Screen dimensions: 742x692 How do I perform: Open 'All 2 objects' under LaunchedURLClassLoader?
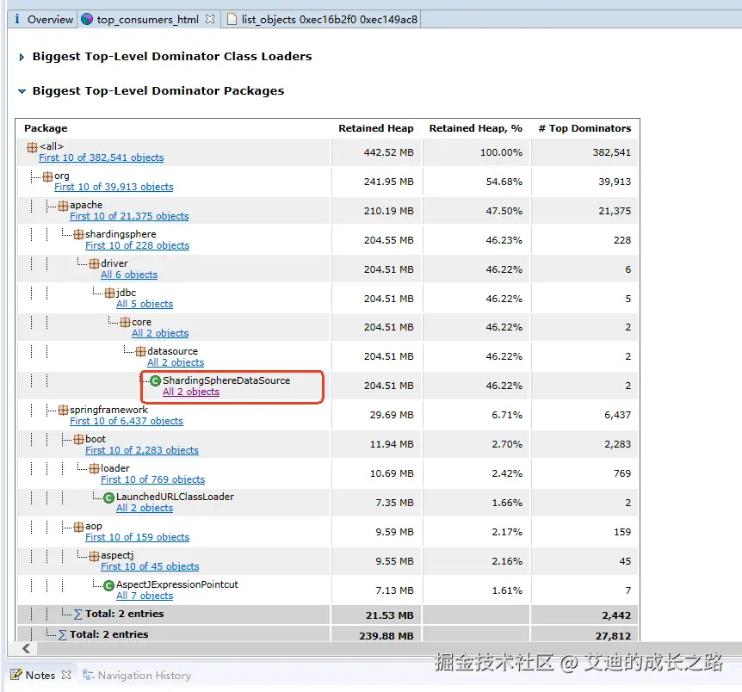tap(145, 509)
